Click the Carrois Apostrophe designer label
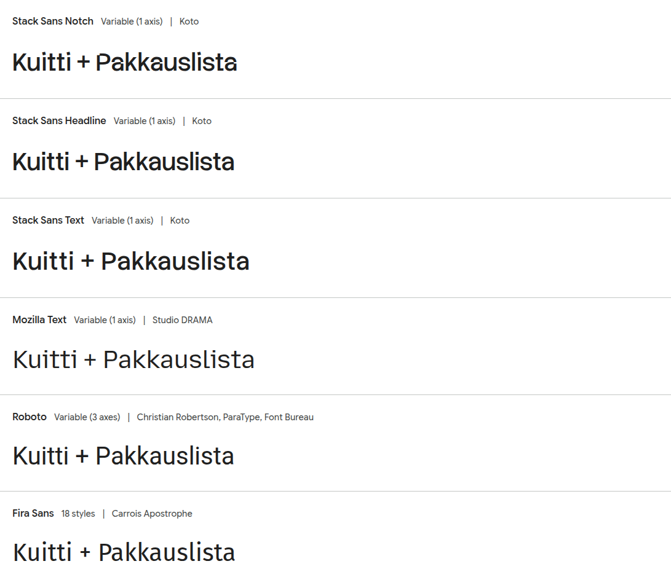This screenshot has width=671, height=588. click(x=152, y=514)
